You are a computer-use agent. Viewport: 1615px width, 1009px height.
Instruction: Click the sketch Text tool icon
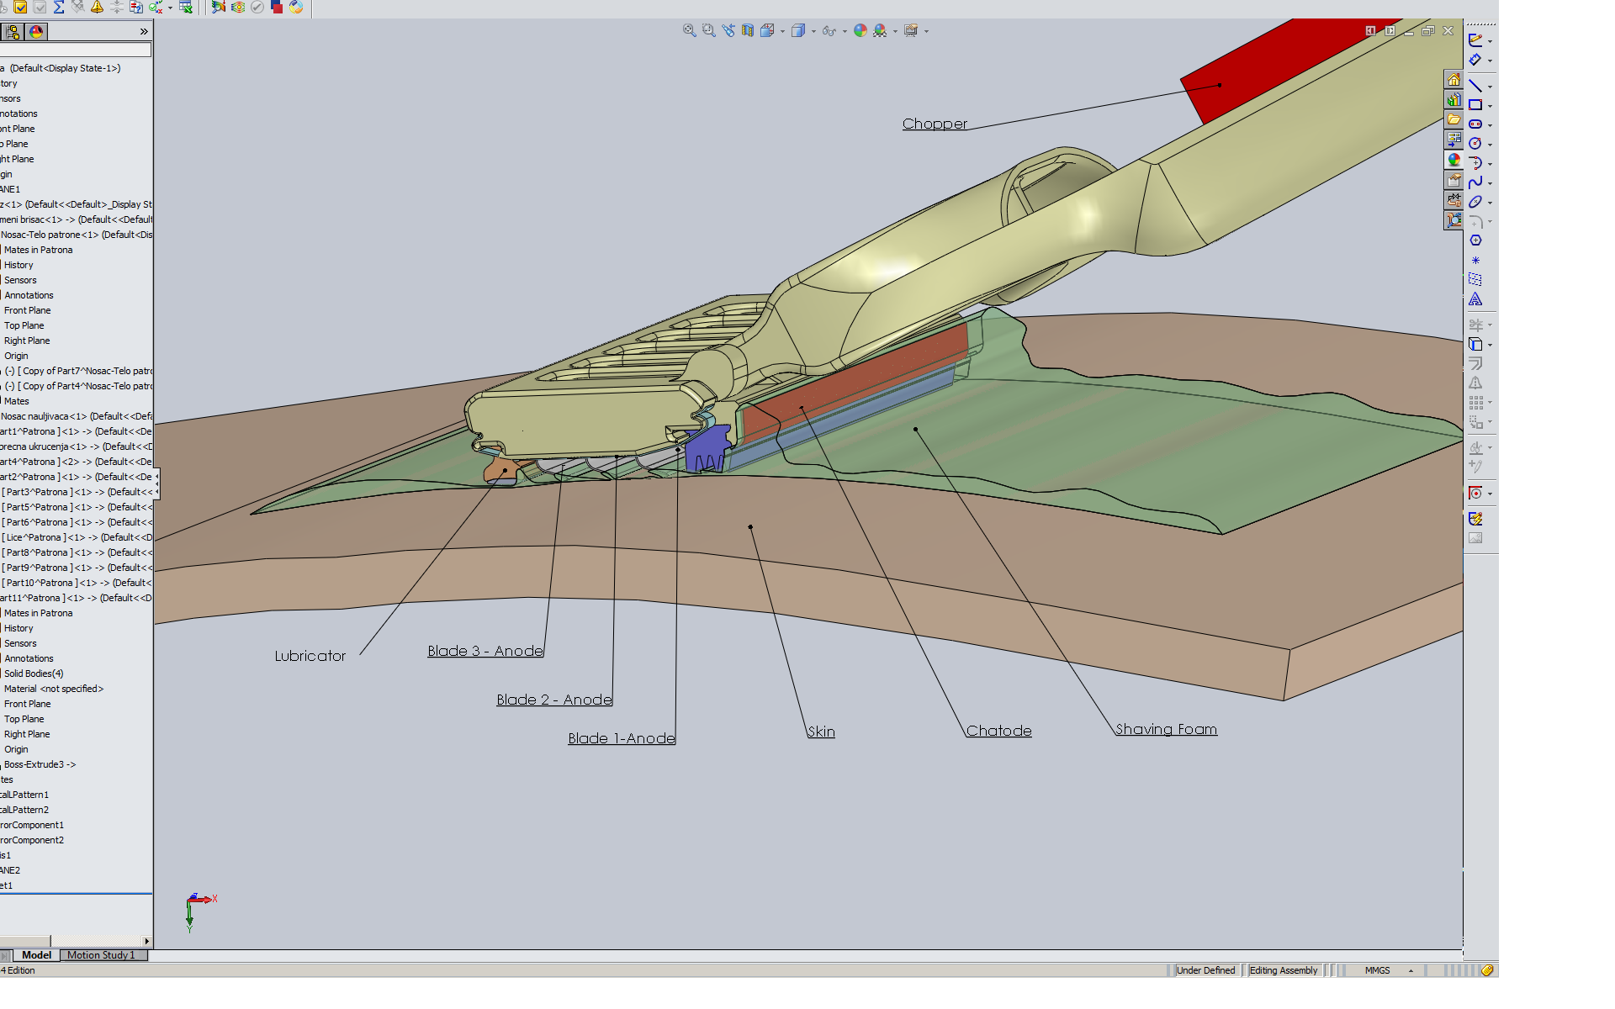pos(1475,299)
